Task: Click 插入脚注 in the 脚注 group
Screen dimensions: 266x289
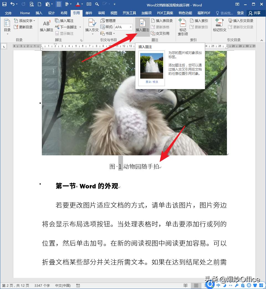Action: [x=46, y=25]
